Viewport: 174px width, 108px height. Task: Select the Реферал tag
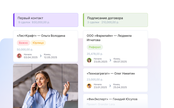tap(95, 47)
